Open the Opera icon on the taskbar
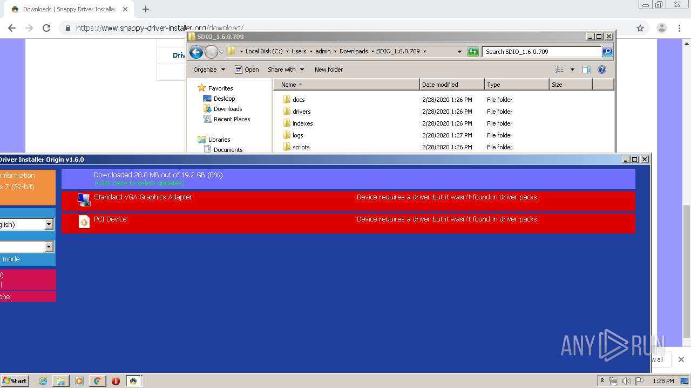The image size is (691, 388). (x=116, y=381)
